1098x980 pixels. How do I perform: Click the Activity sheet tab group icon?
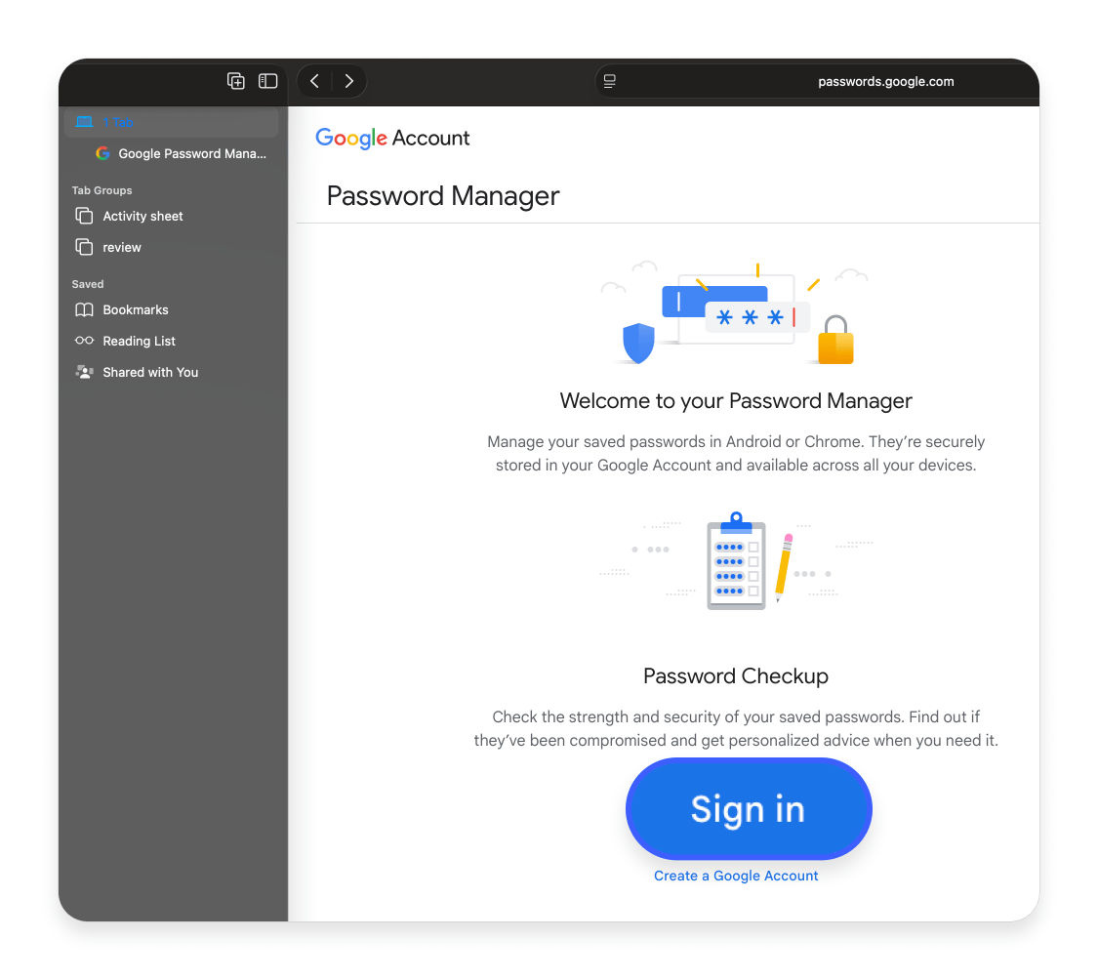coord(83,216)
